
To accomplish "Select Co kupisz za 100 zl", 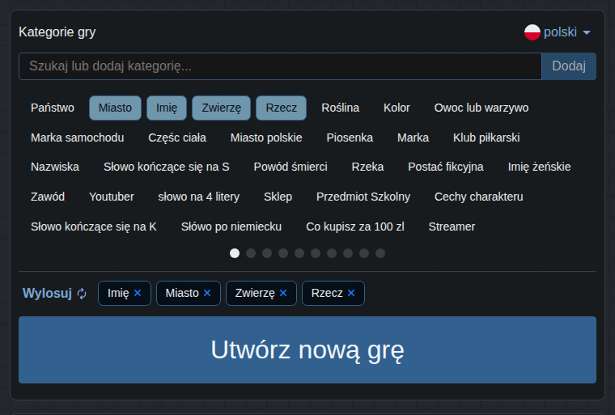I will [x=355, y=227].
